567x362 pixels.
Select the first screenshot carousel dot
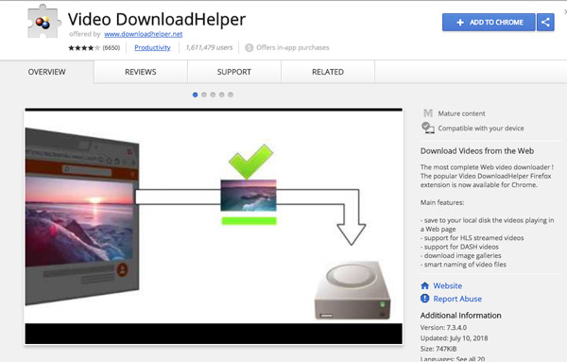(x=196, y=95)
